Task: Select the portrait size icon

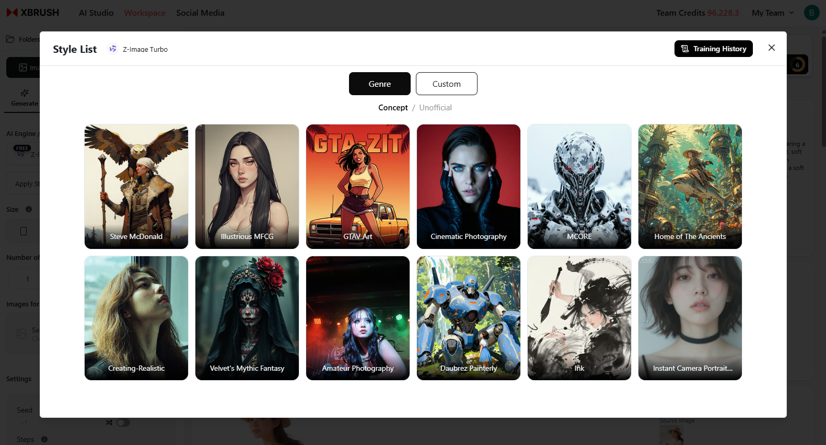Action: pos(24,231)
